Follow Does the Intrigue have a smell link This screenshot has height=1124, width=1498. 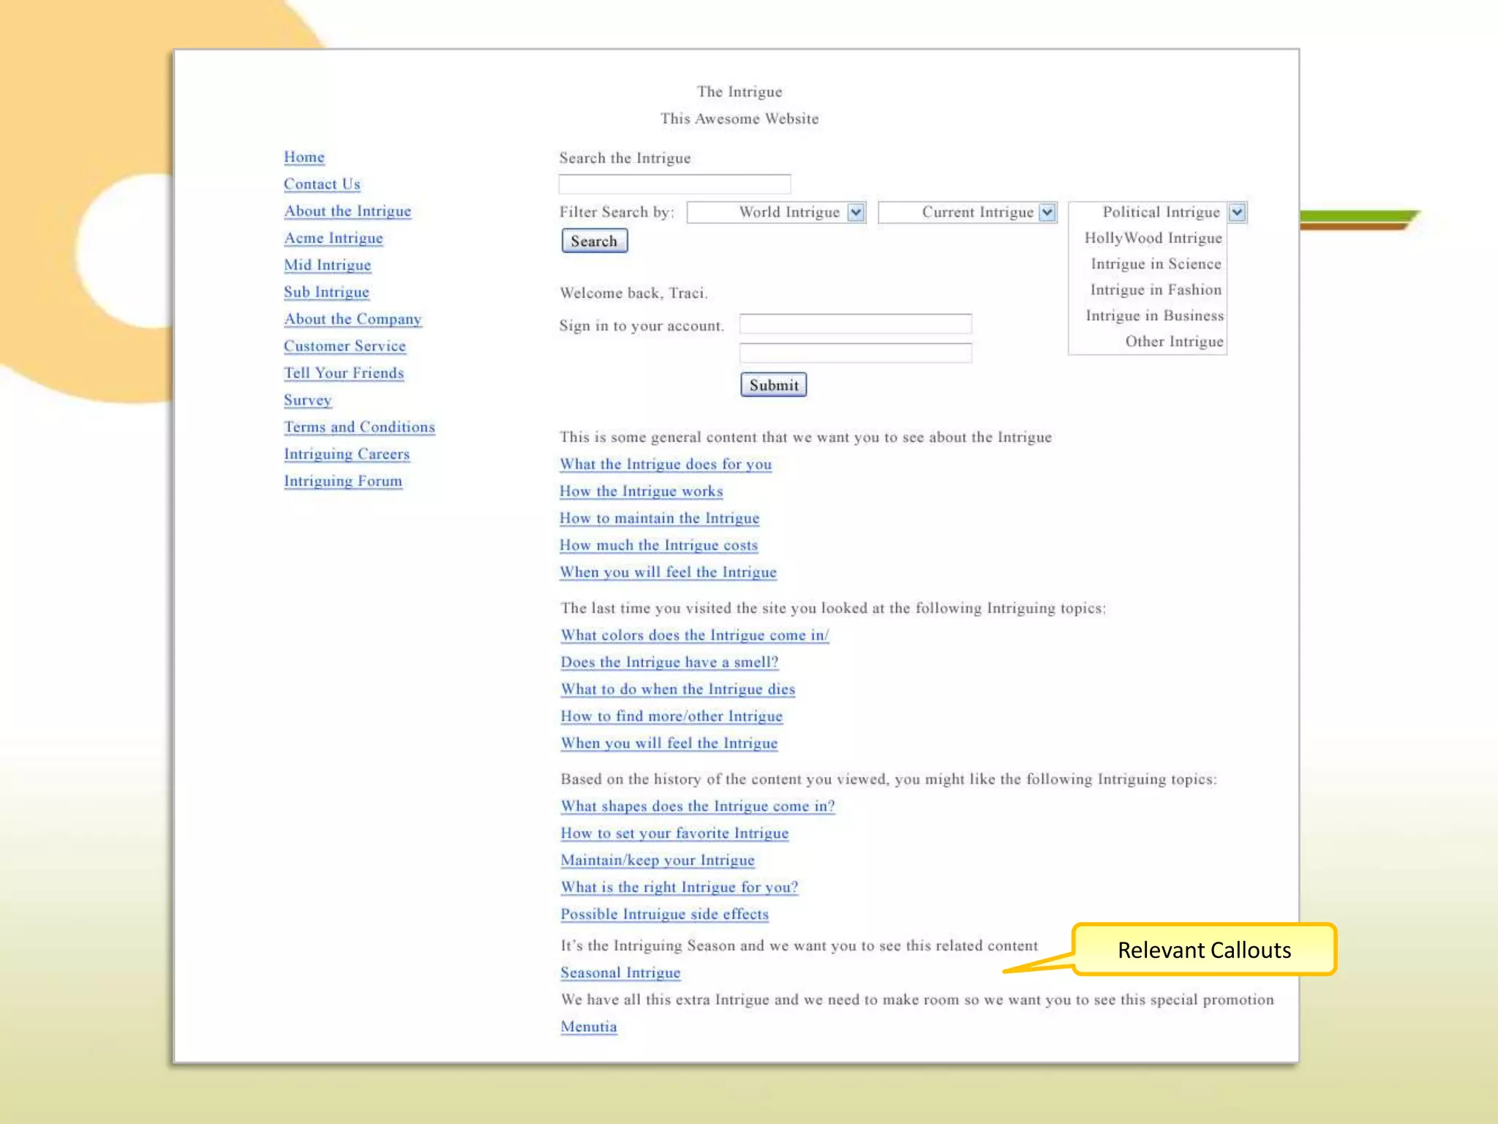669,662
